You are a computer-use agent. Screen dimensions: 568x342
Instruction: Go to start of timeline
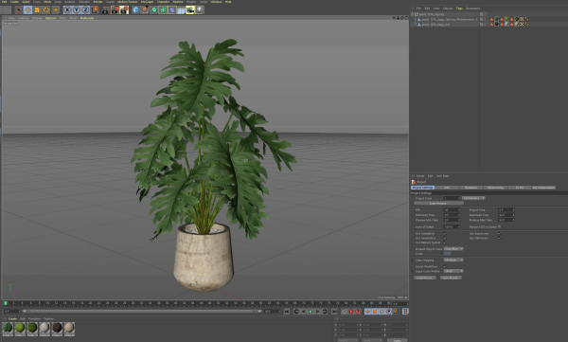tap(287, 312)
